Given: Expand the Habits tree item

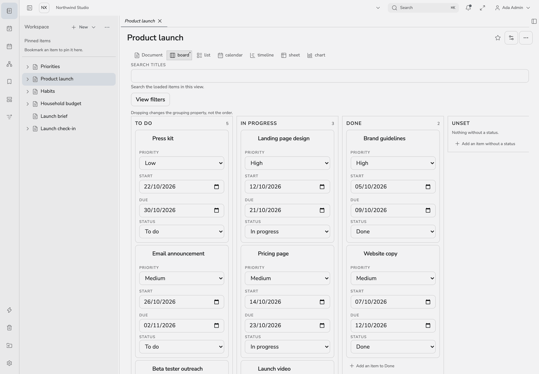Looking at the screenshot, I should [x=28, y=91].
